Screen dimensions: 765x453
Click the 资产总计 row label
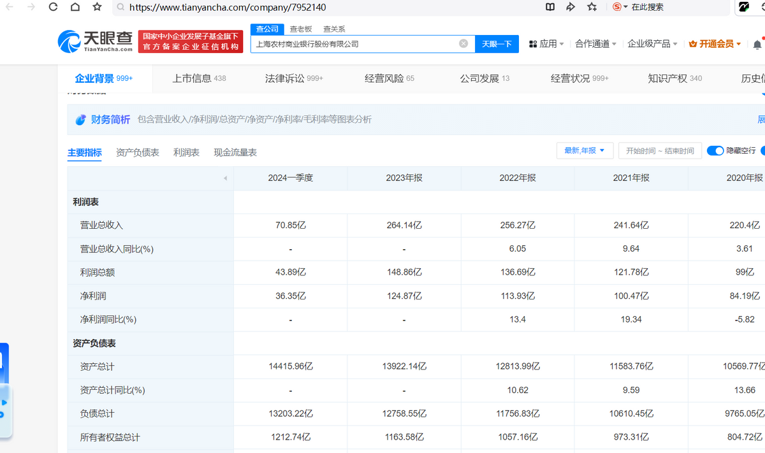97,367
